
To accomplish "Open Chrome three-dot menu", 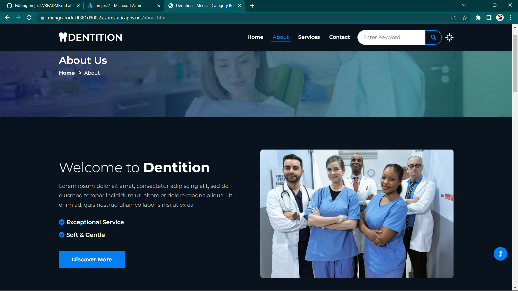I will click(x=510, y=18).
